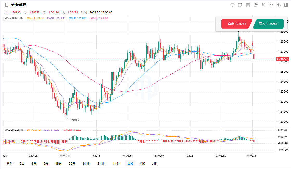This screenshot has height=169, width=291.
Task: Click the red 卖出 1.26274 button
Action: tap(237, 24)
